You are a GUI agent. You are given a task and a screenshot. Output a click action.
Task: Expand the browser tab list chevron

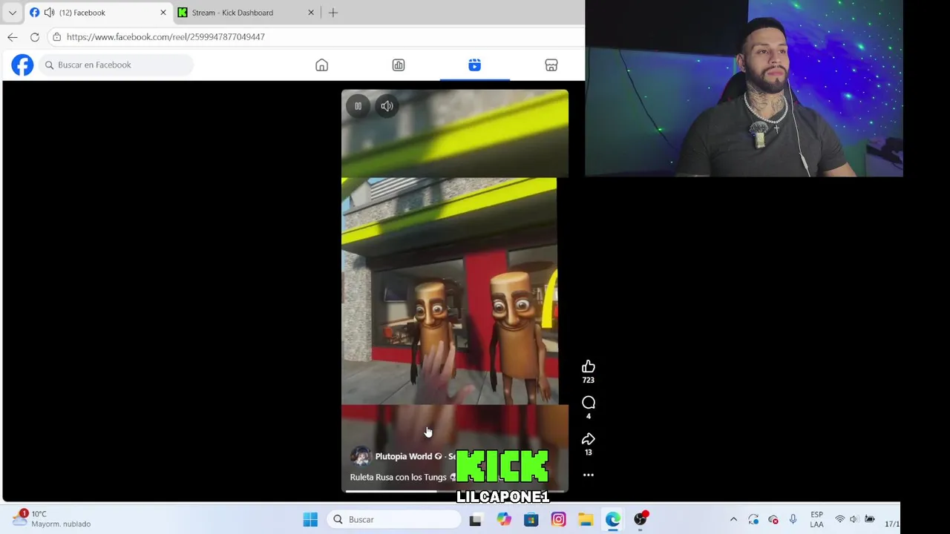tap(12, 13)
